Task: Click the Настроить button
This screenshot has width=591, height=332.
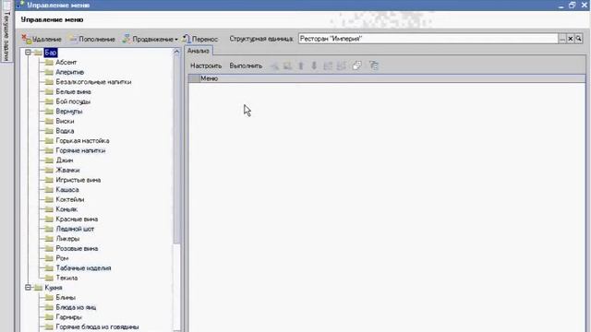Action: pos(206,65)
